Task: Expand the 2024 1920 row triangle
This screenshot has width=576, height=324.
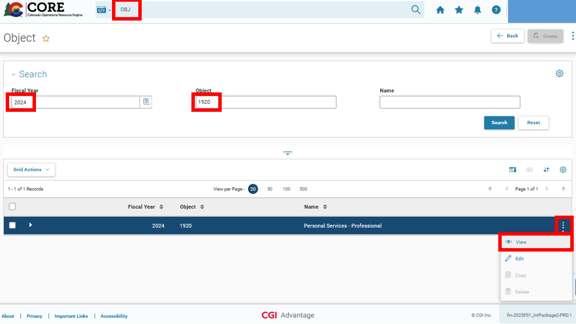Action: [30, 225]
